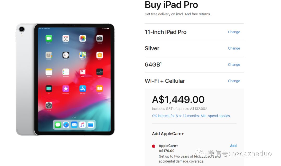Screen dimensions: 281x166
Task: Click the Messages icon in the dock
Action: pos(58,125)
